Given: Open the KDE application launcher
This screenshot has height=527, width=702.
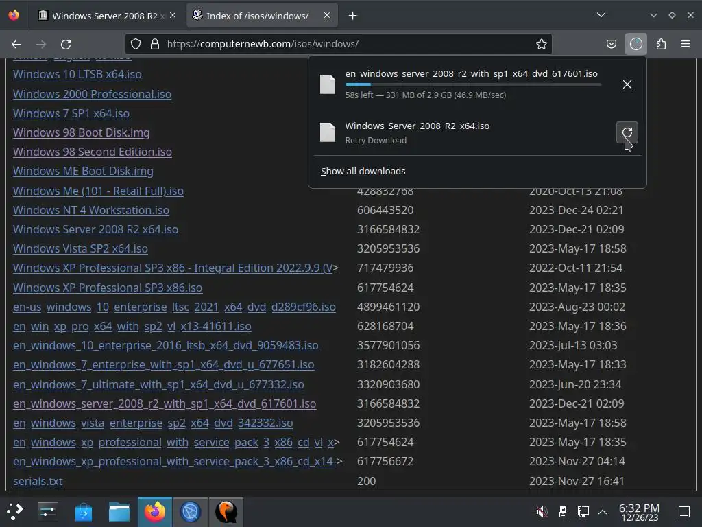Looking at the screenshot, I should coord(15,511).
